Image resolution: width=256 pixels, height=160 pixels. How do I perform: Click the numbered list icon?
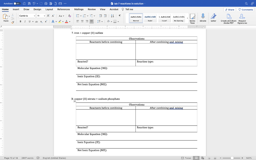point(84,16)
